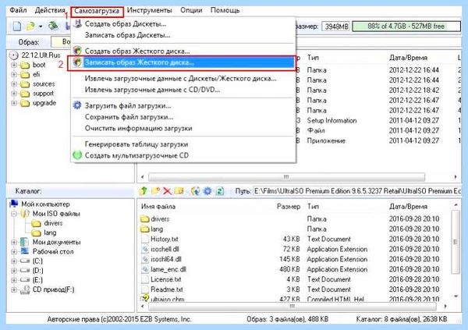This screenshot has height=330, width=468.
Task: Click the yellow folder icon right of the red X
Action: pyautogui.click(x=179, y=191)
